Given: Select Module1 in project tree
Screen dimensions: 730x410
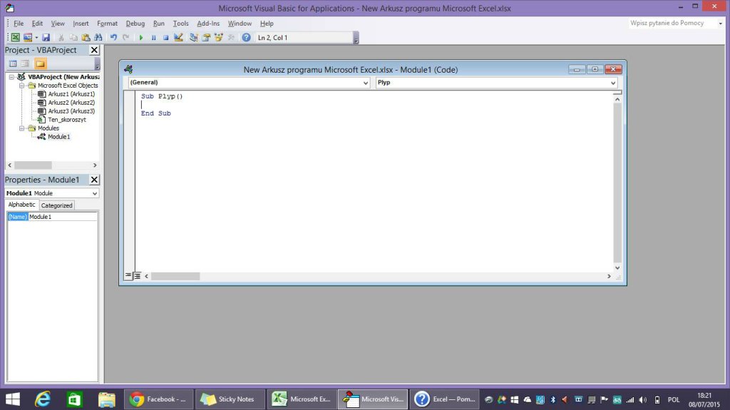Looking at the screenshot, I should 58,136.
